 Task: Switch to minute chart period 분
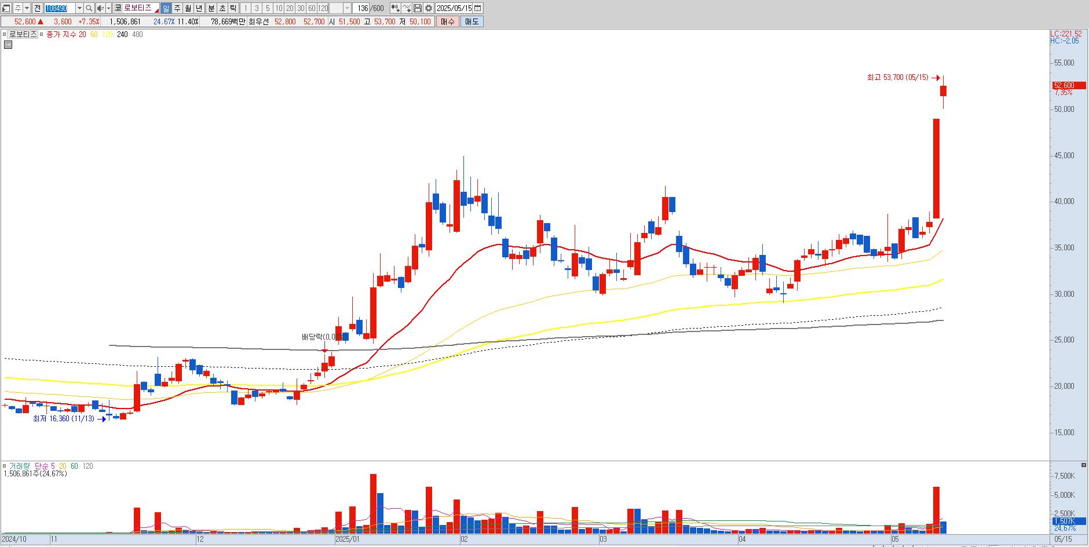point(211,8)
